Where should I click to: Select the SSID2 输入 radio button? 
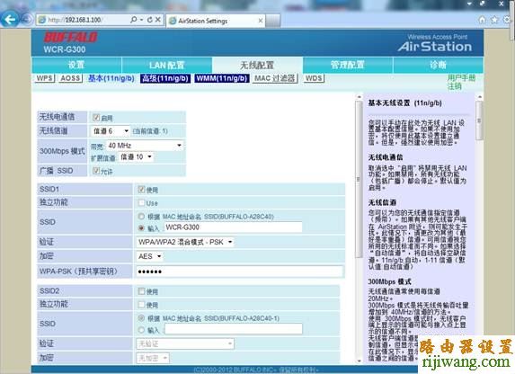[x=141, y=330]
